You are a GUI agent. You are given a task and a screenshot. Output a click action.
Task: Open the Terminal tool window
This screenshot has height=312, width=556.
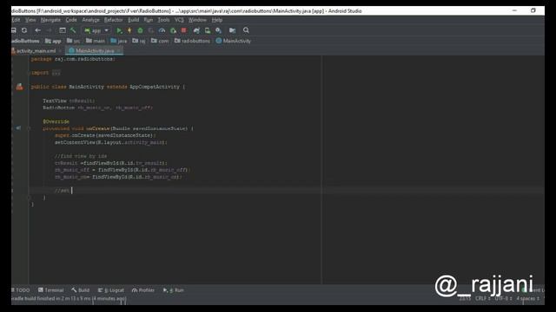tap(50, 290)
